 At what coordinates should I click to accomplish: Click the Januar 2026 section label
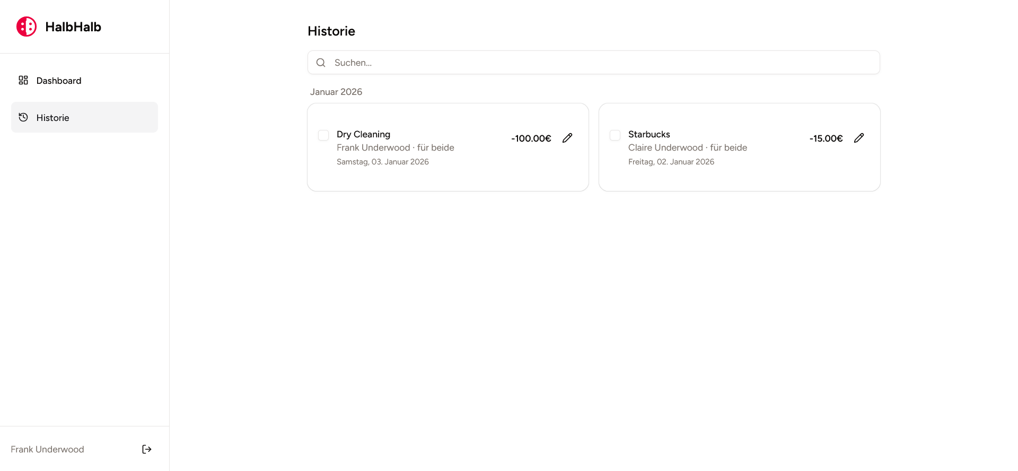pyautogui.click(x=336, y=92)
